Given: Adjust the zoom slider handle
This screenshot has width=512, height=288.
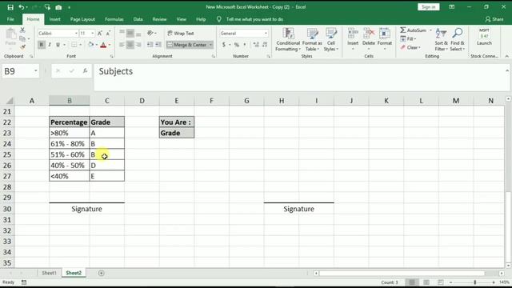Looking at the screenshot, I should pos(474,282).
